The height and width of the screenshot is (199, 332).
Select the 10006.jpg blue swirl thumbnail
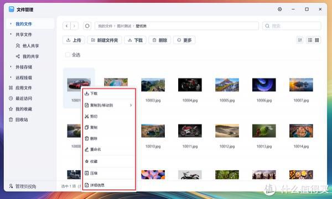pos(264,85)
